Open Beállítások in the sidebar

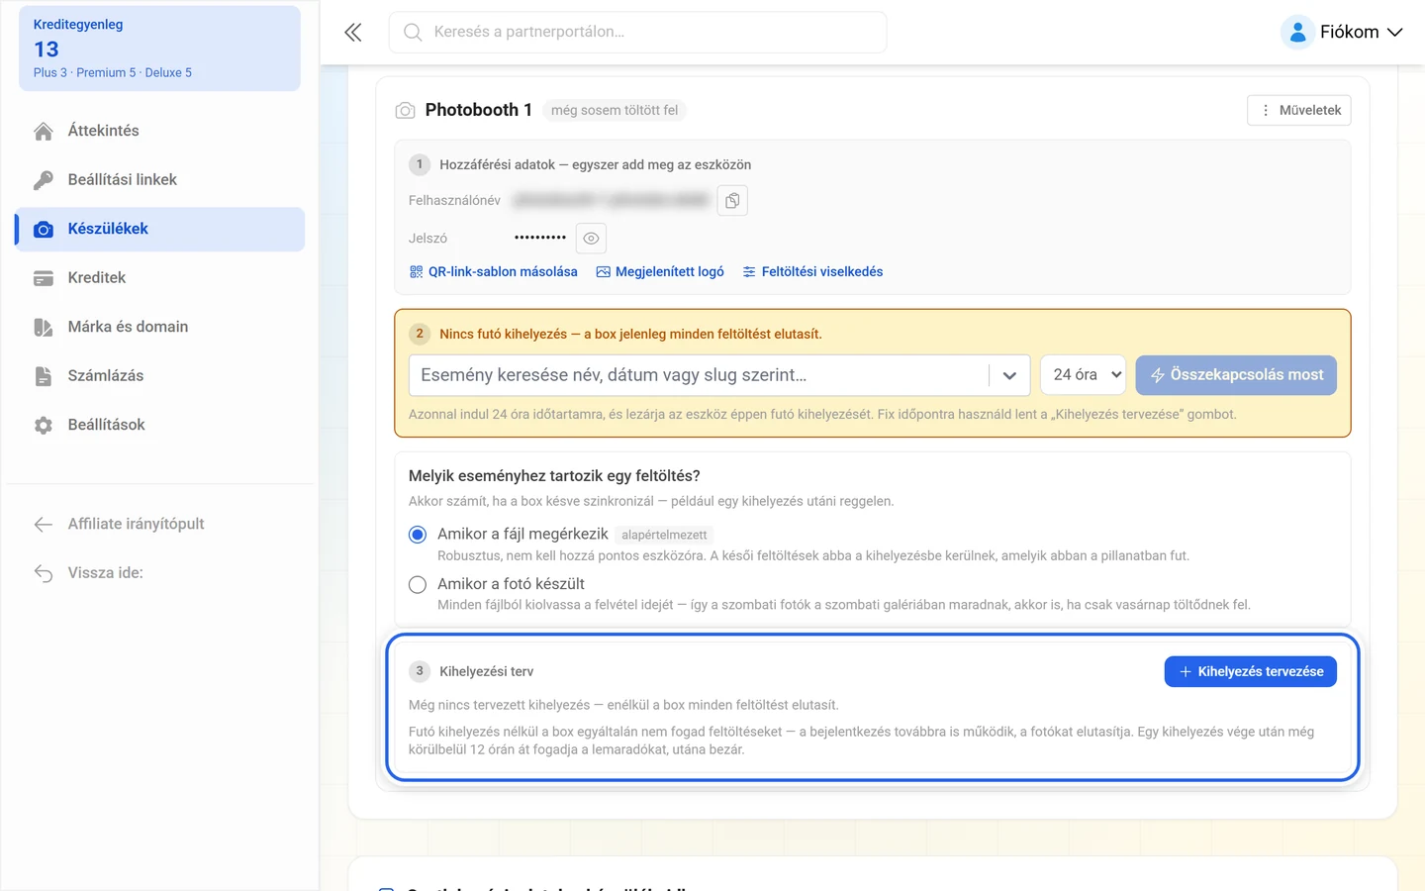(159, 426)
